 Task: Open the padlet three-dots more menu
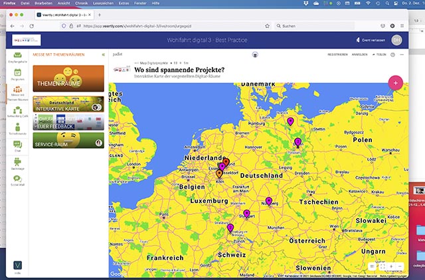(x=402, y=54)
